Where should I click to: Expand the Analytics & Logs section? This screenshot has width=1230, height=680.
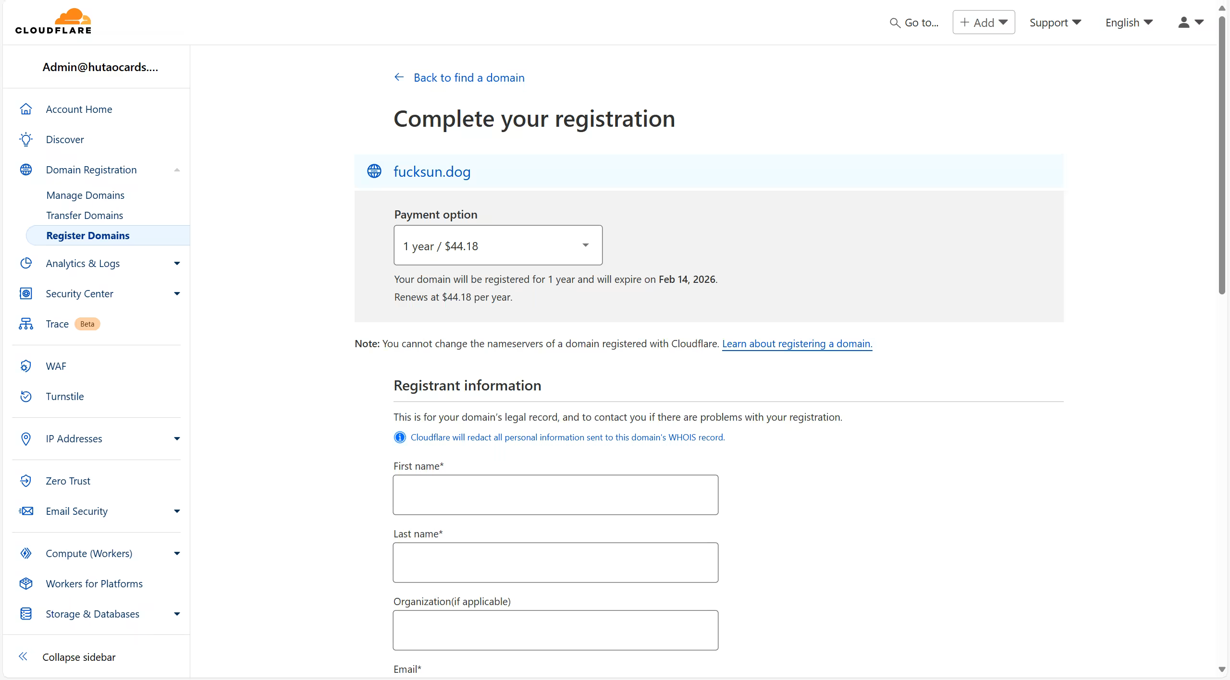pos(177,264)
